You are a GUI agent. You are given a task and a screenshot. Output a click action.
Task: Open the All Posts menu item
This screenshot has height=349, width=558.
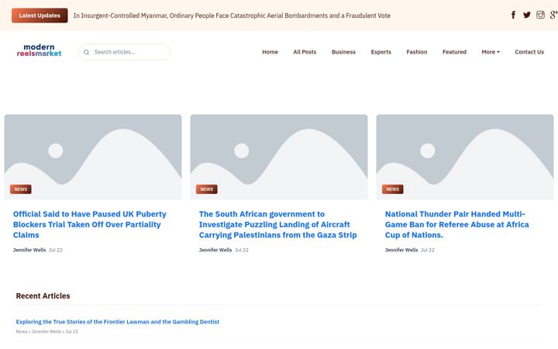[305, 52]
